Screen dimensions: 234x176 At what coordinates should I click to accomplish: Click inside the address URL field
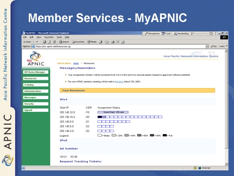coord(120,46)
